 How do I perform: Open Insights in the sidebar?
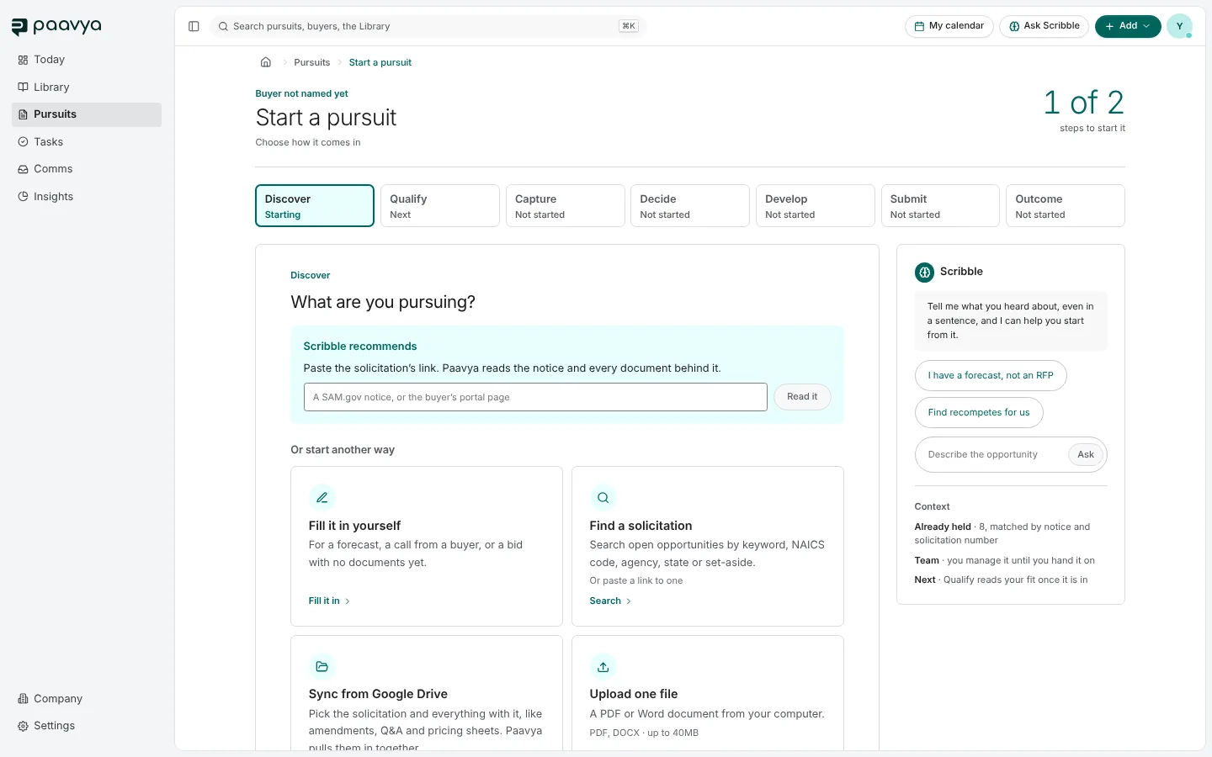(x=87, y=197)
